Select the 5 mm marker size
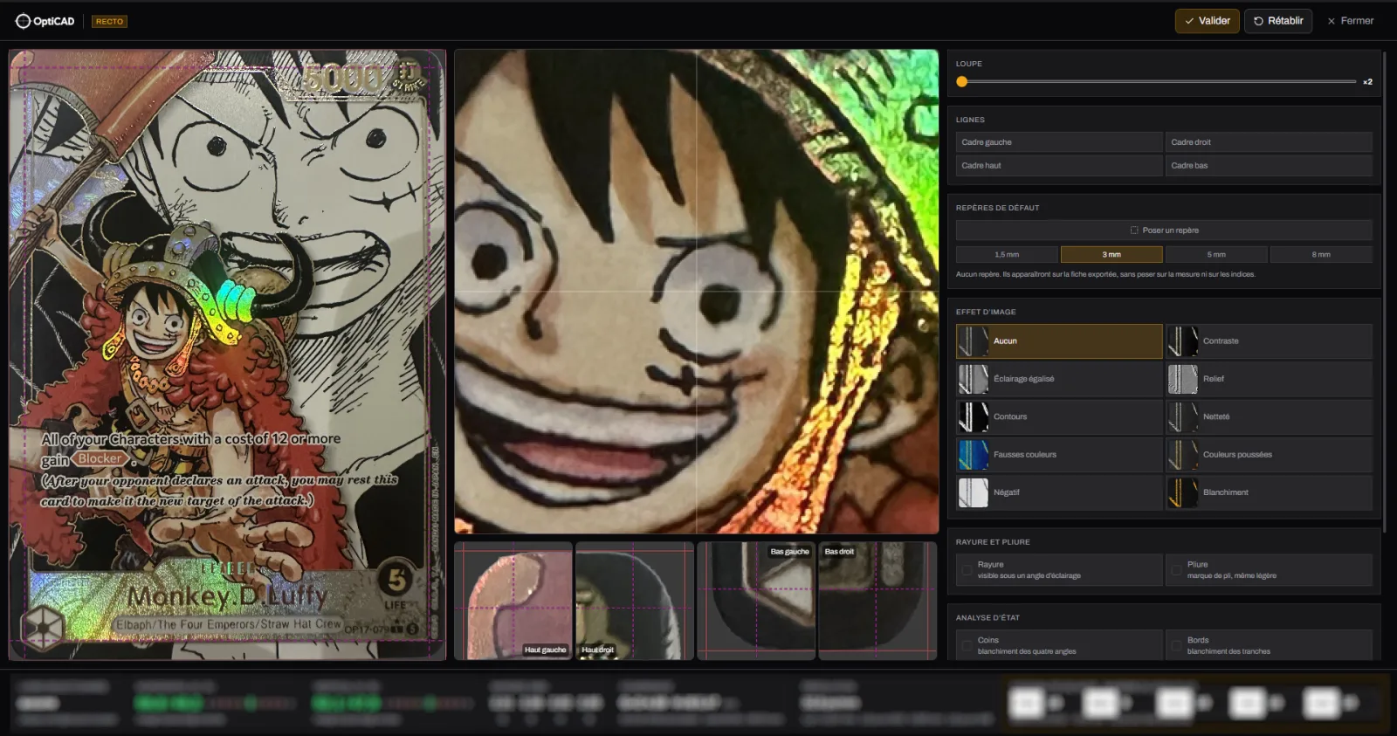This screenshot has height=736, width=1397. click(1216, 255)
